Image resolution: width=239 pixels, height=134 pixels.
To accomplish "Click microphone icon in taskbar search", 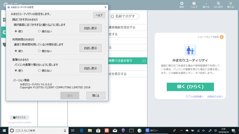I will pos(65,130).
